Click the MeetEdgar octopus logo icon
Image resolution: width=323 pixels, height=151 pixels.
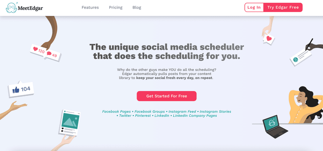click(12, 8)
